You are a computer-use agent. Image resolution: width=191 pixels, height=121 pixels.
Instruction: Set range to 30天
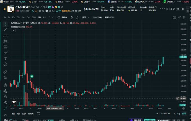point(24,114)
